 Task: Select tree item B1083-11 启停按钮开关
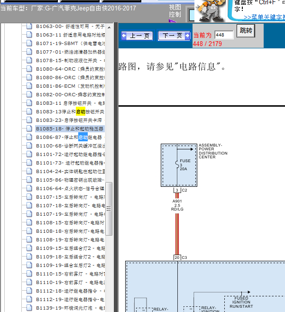70,103
